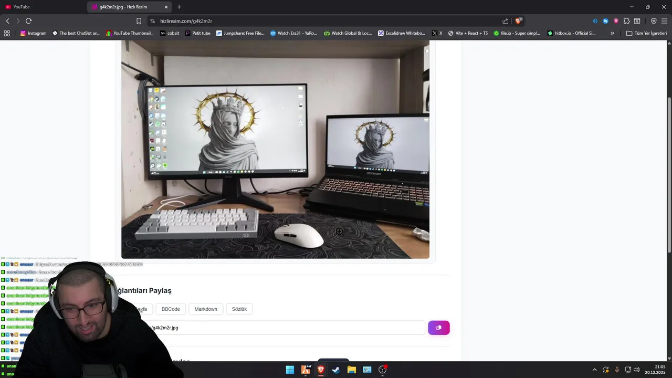Image resolution: width=672 pixels, height=378 pixels.
Task: Open the Watch Era31 bookmark
Action: pos(293,33)
